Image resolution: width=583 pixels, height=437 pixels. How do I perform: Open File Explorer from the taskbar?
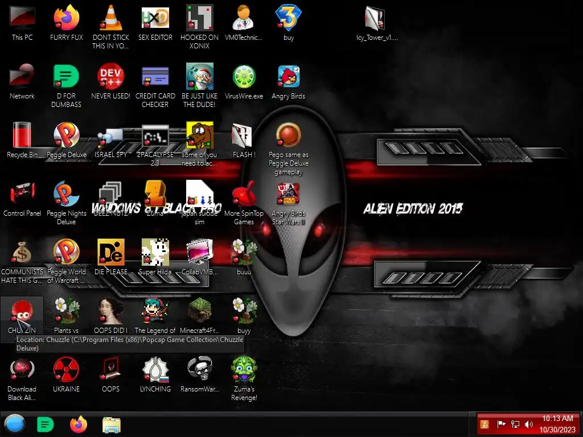click(111, 425)
